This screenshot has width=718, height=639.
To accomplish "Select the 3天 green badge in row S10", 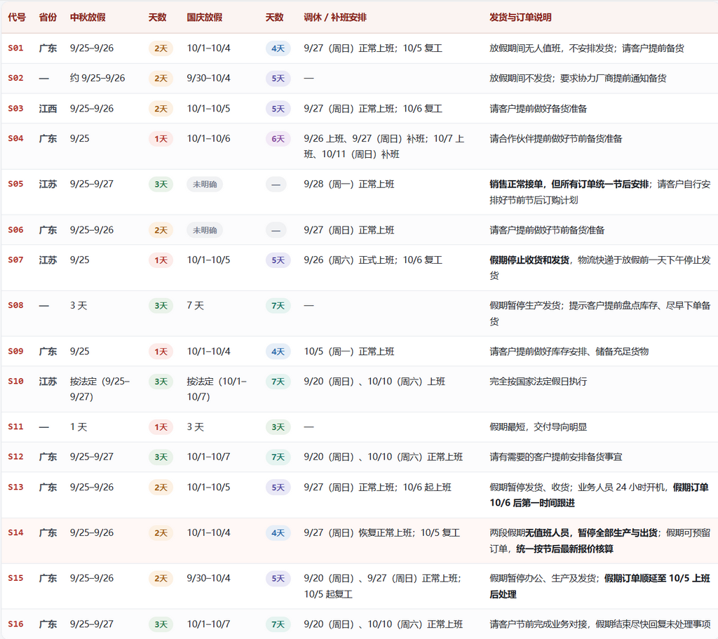I will [x=161, y=382].
